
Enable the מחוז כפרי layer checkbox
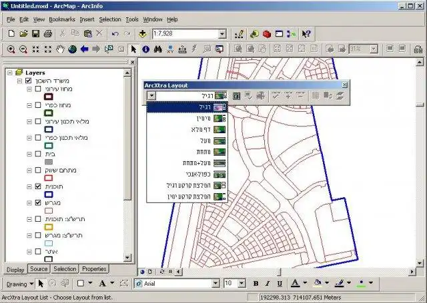tap(38, 105)
